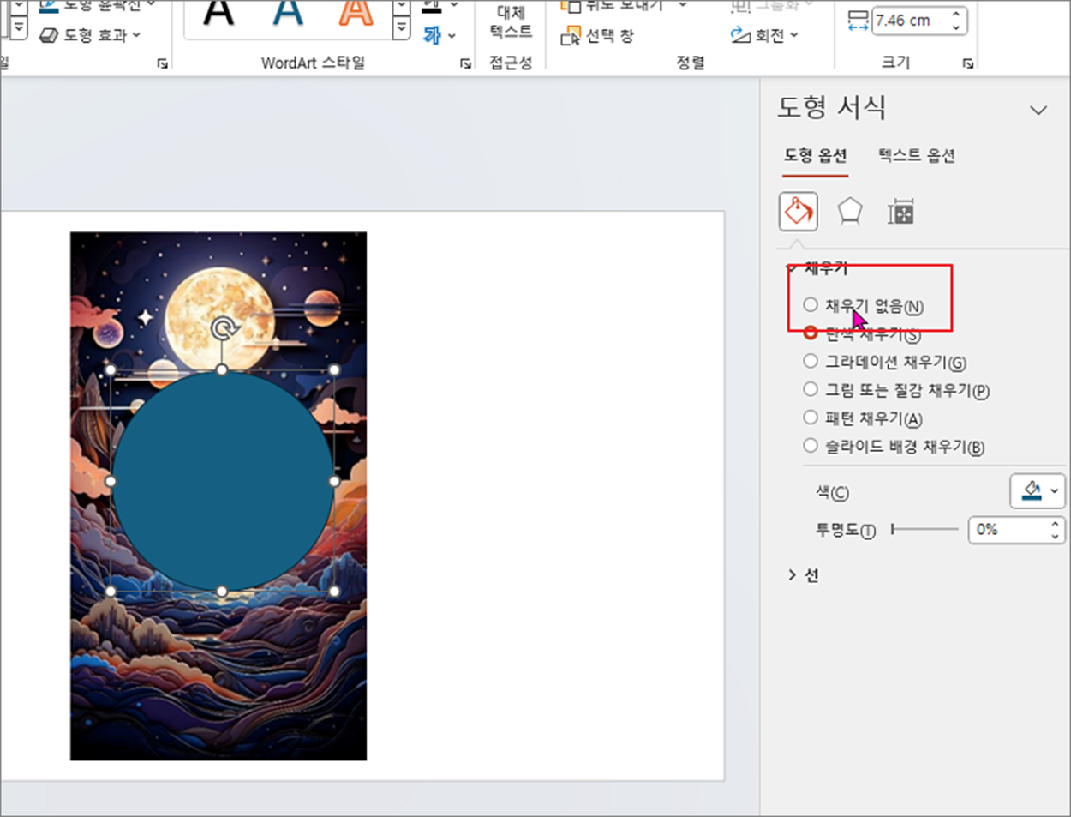Open the 대체 텍스트 alt text pane
Image resolution: width=1071 pixels, height=817 pixels.
[x=511, y=22]
